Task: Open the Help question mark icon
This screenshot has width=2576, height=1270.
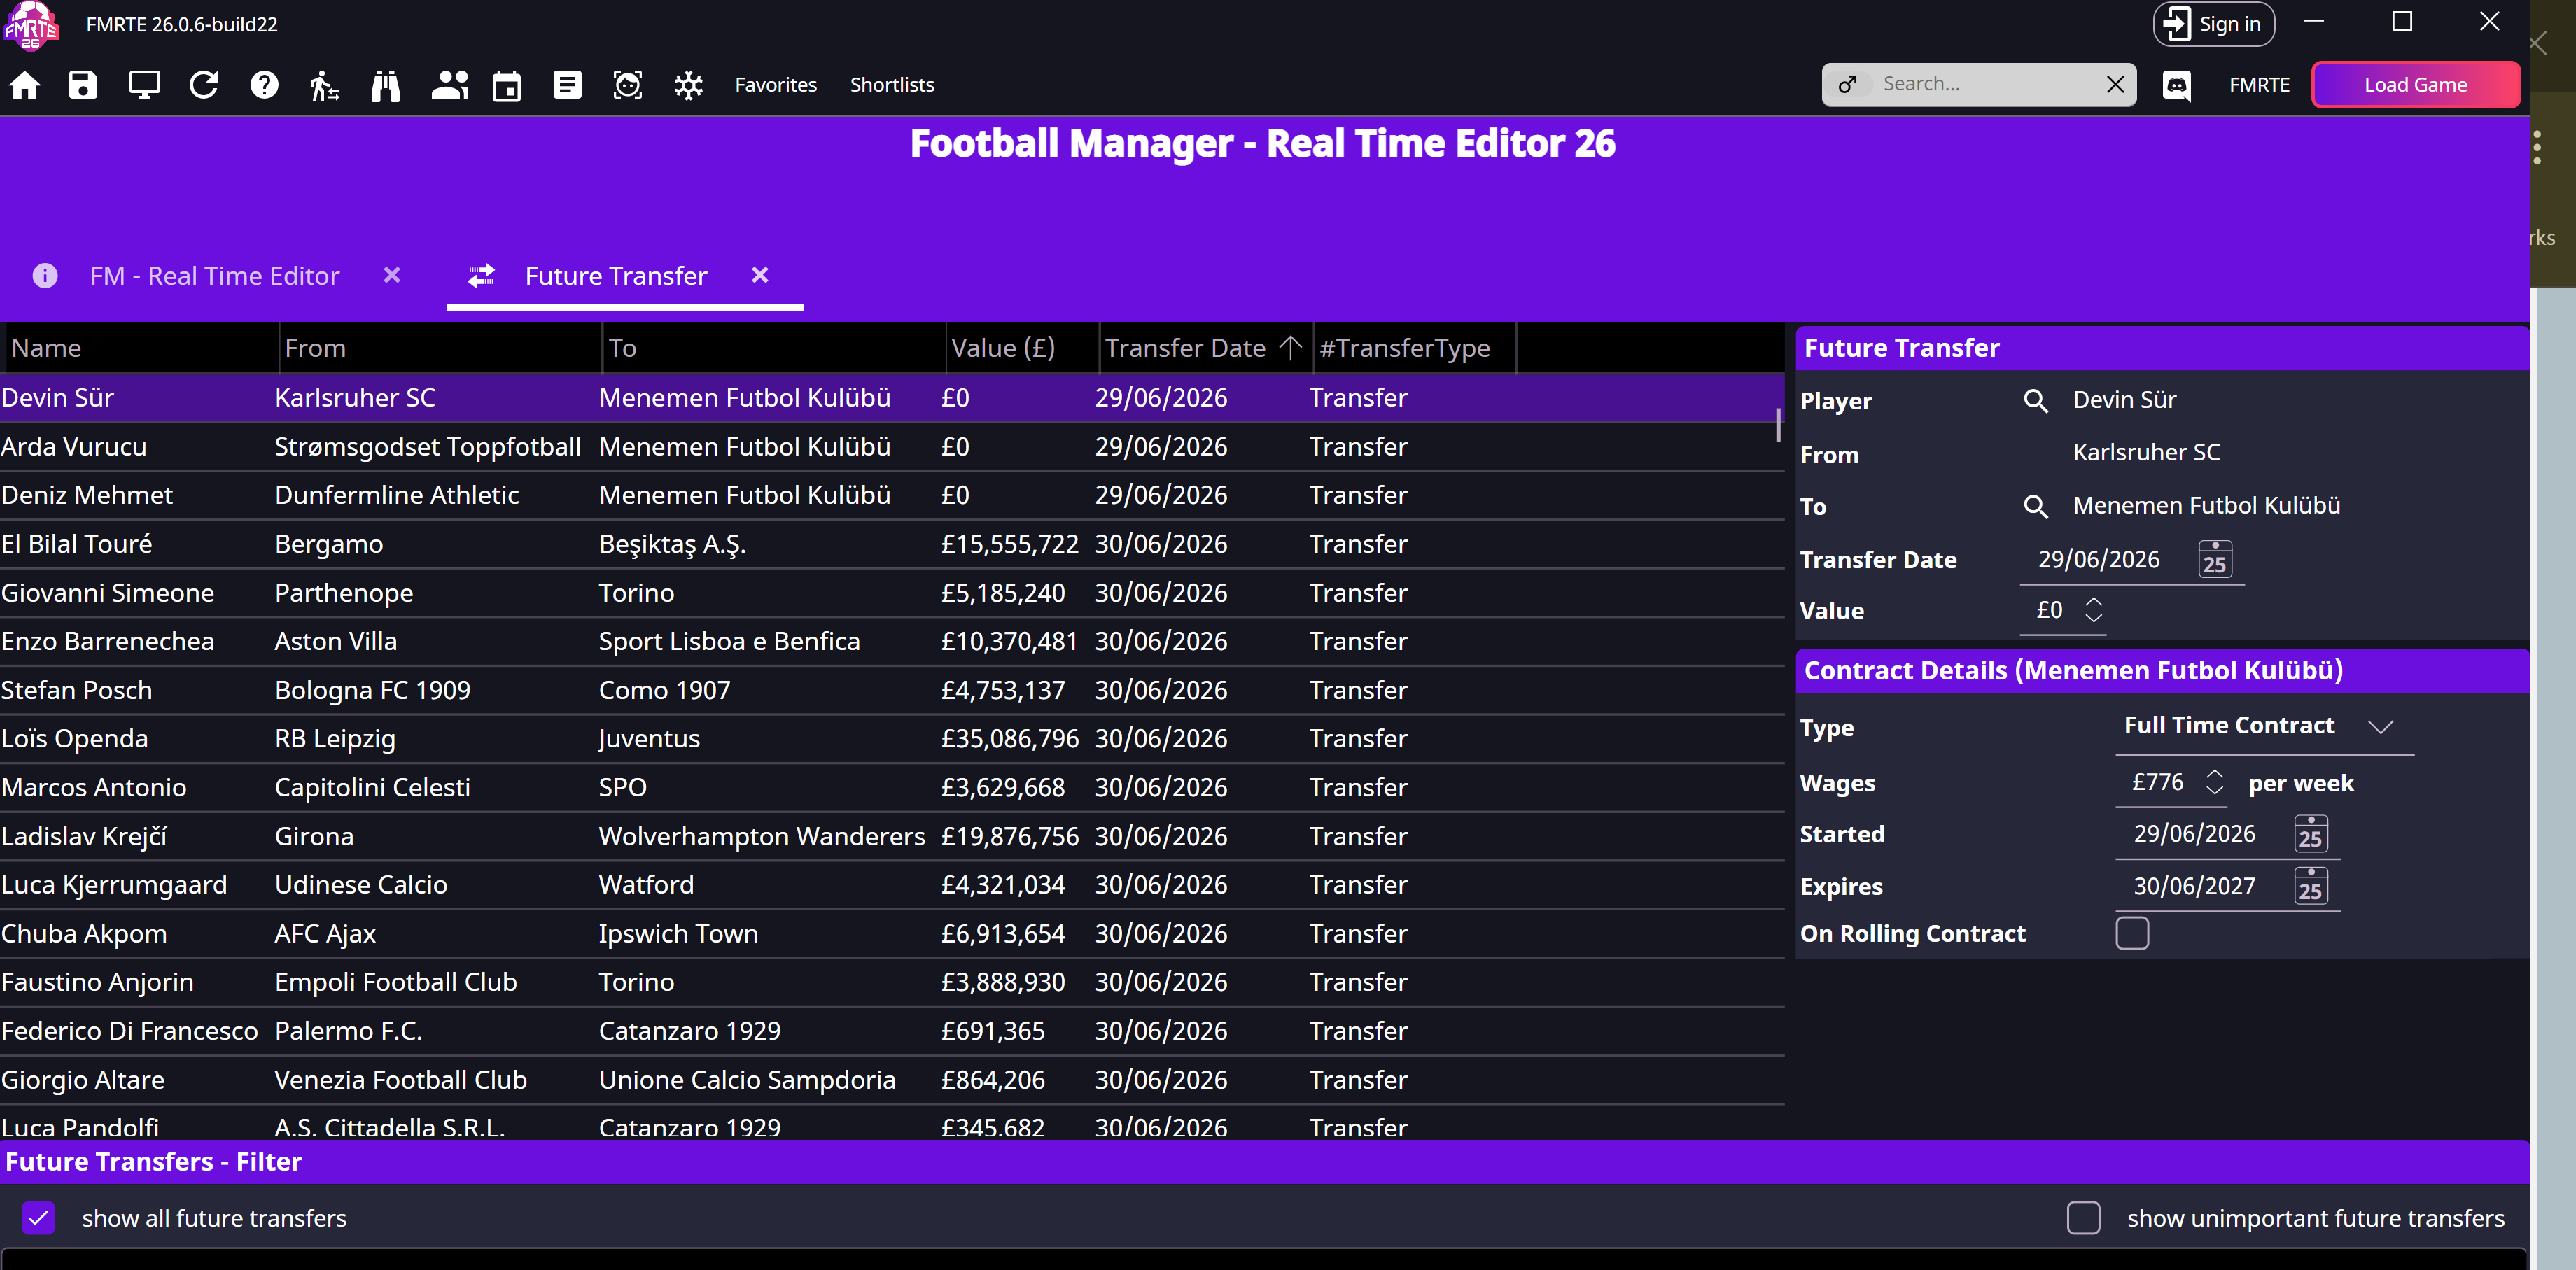Action: point(264,85)
